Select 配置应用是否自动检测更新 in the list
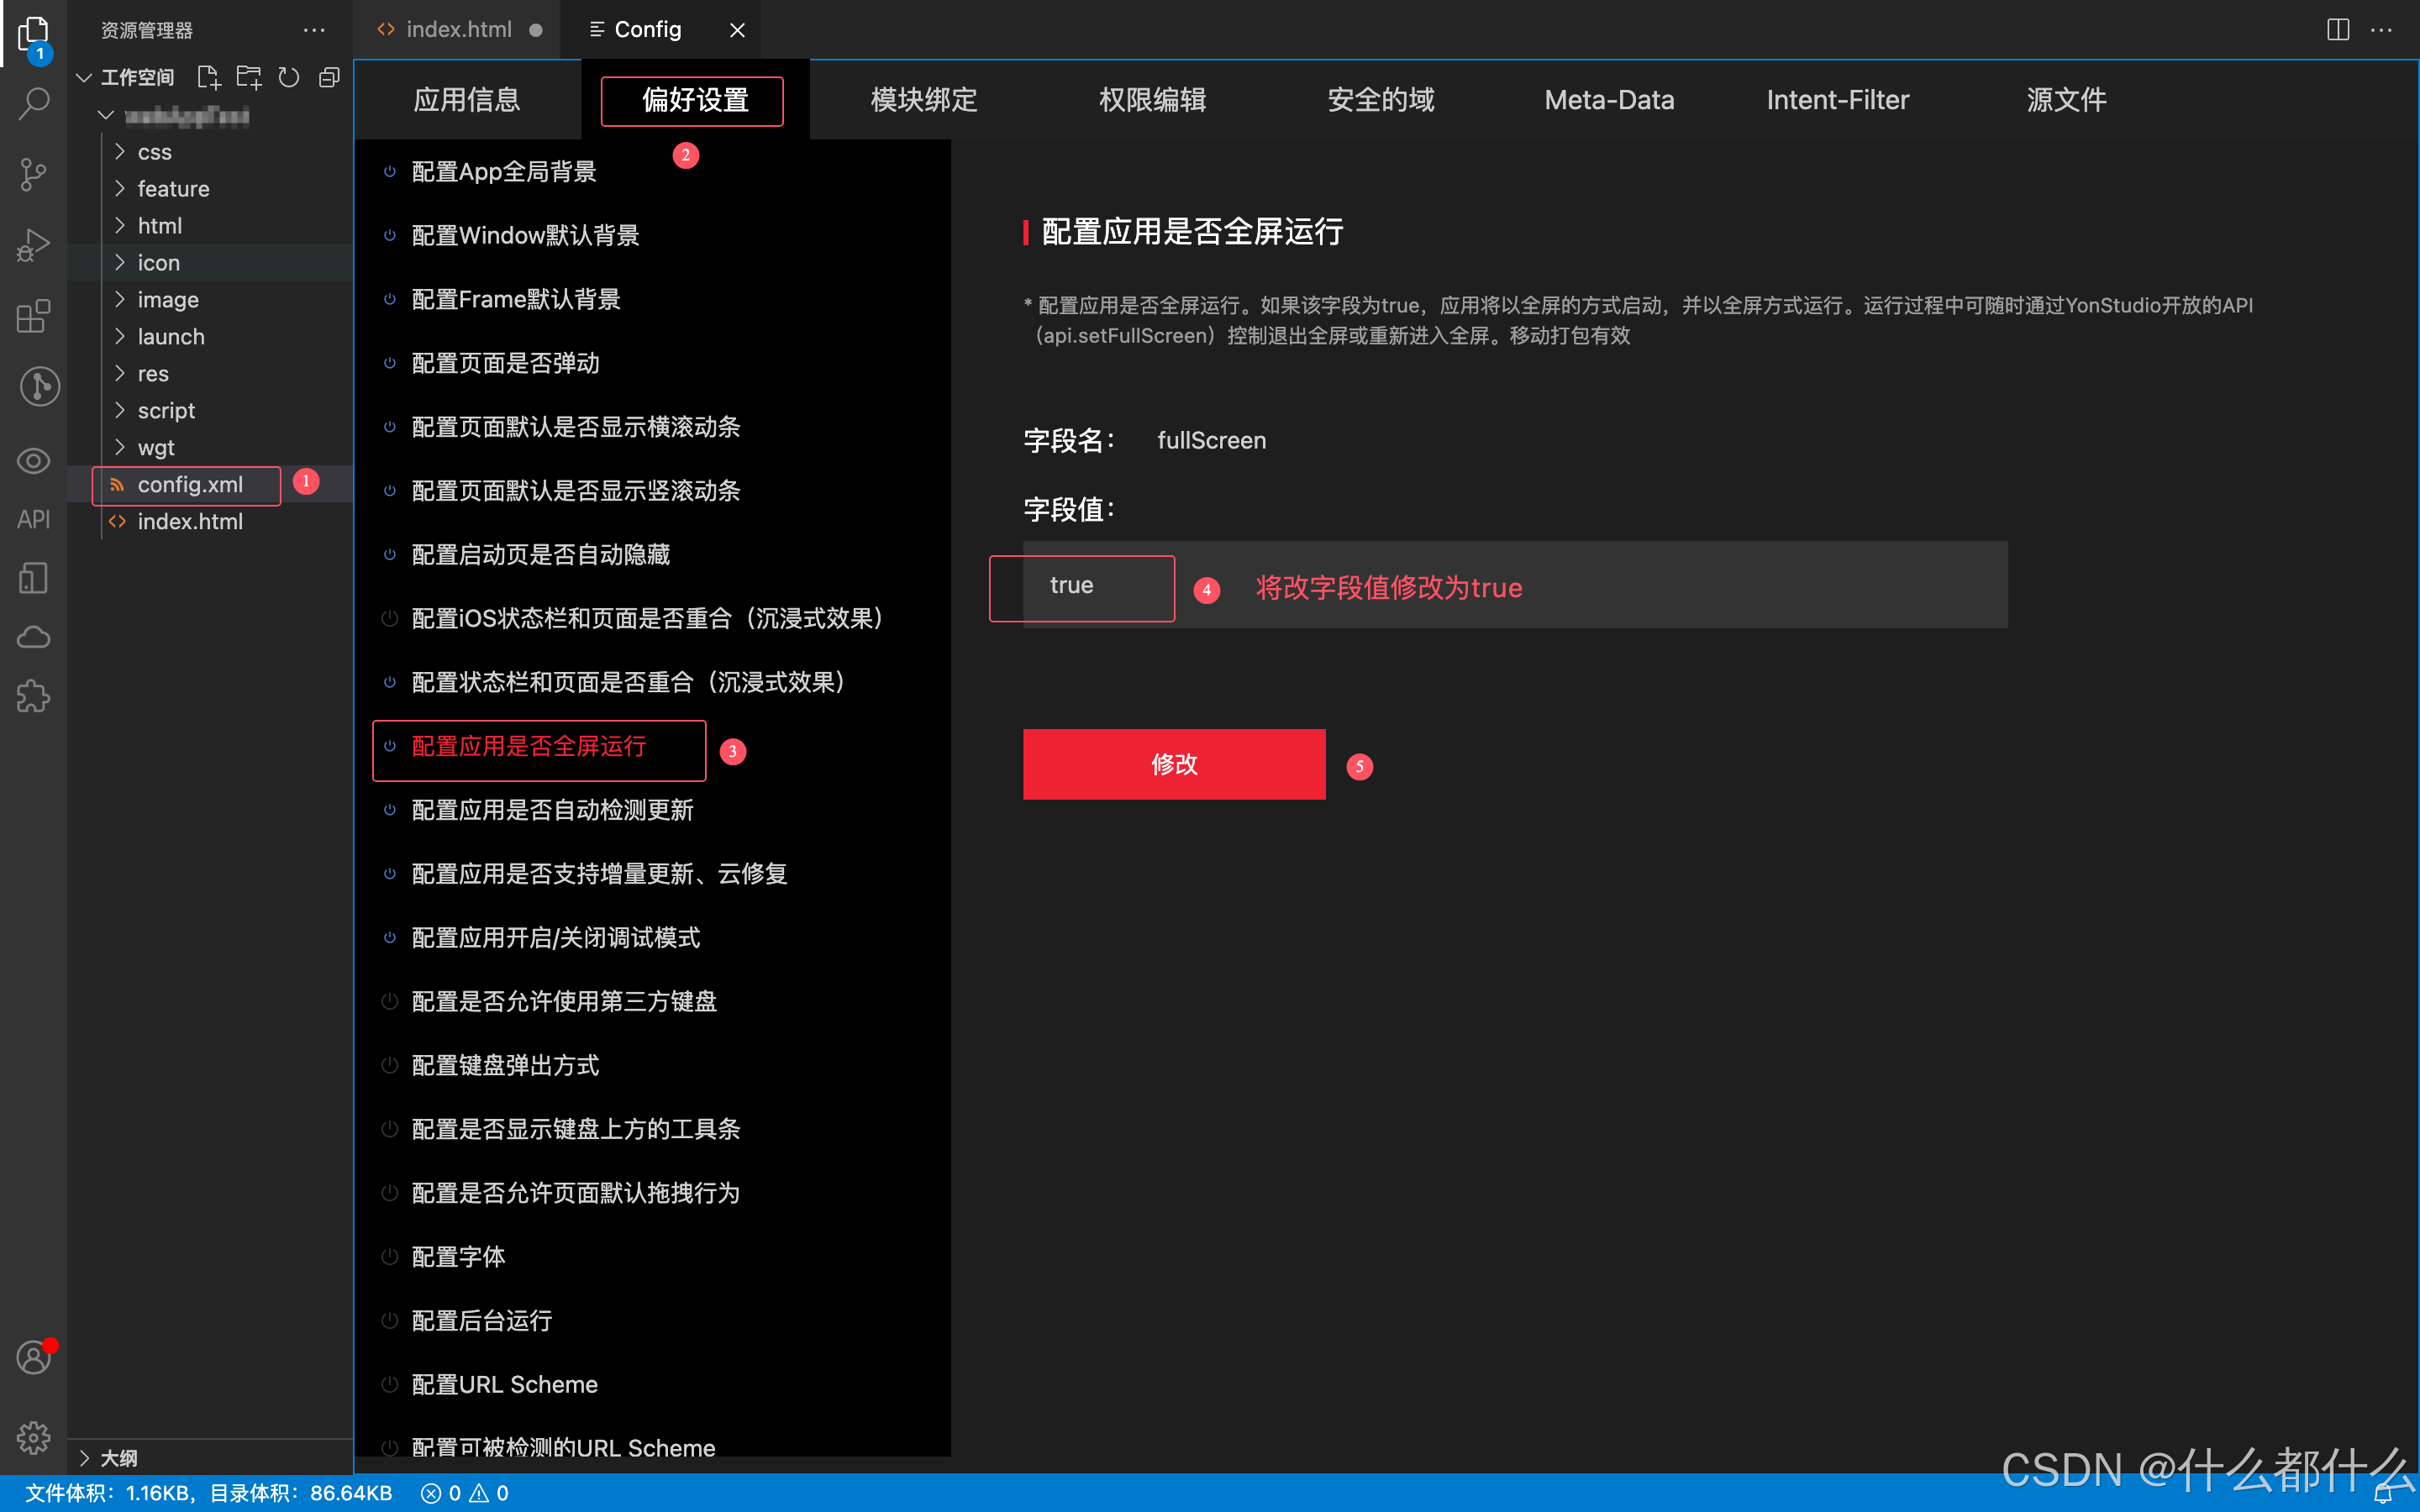The width and height of the screenshot is (2420, 1512). click(x=552, y=810)
